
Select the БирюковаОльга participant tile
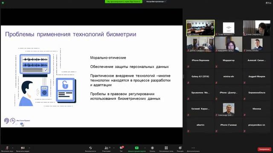click(x=257, y=93)
